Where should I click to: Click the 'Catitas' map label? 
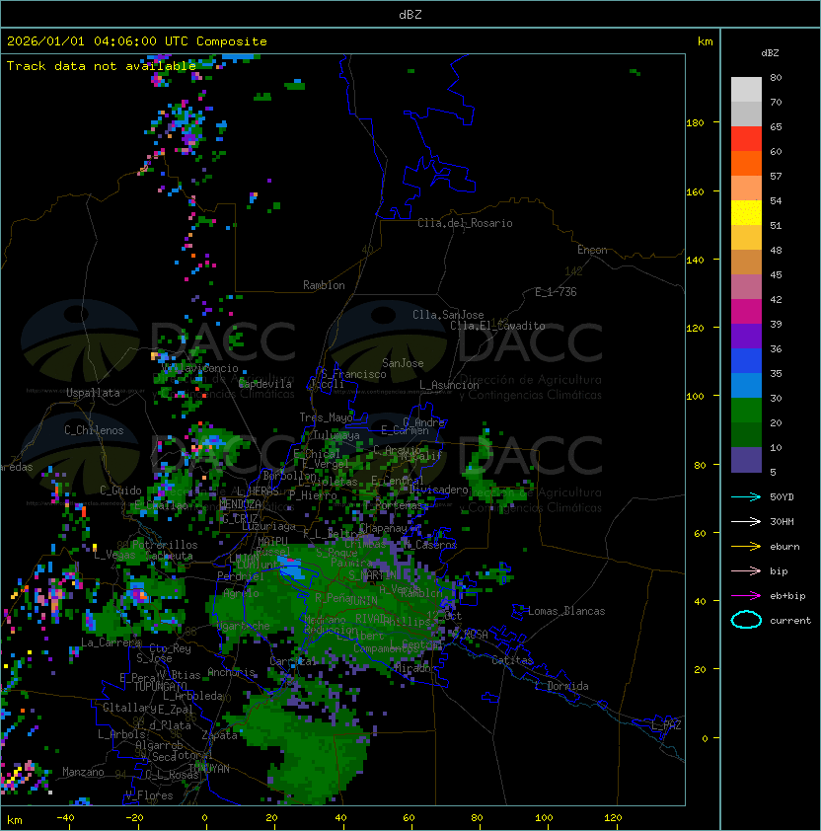point(512,660)
